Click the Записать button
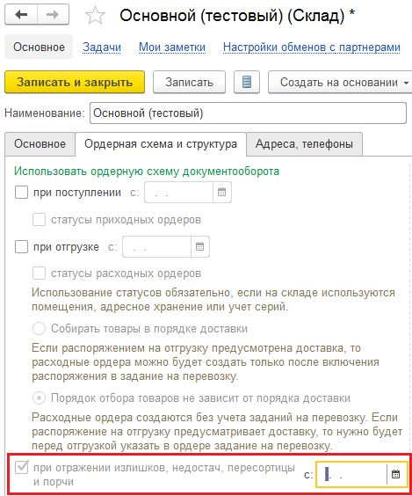The image size is (412, 496). point(189,82)
